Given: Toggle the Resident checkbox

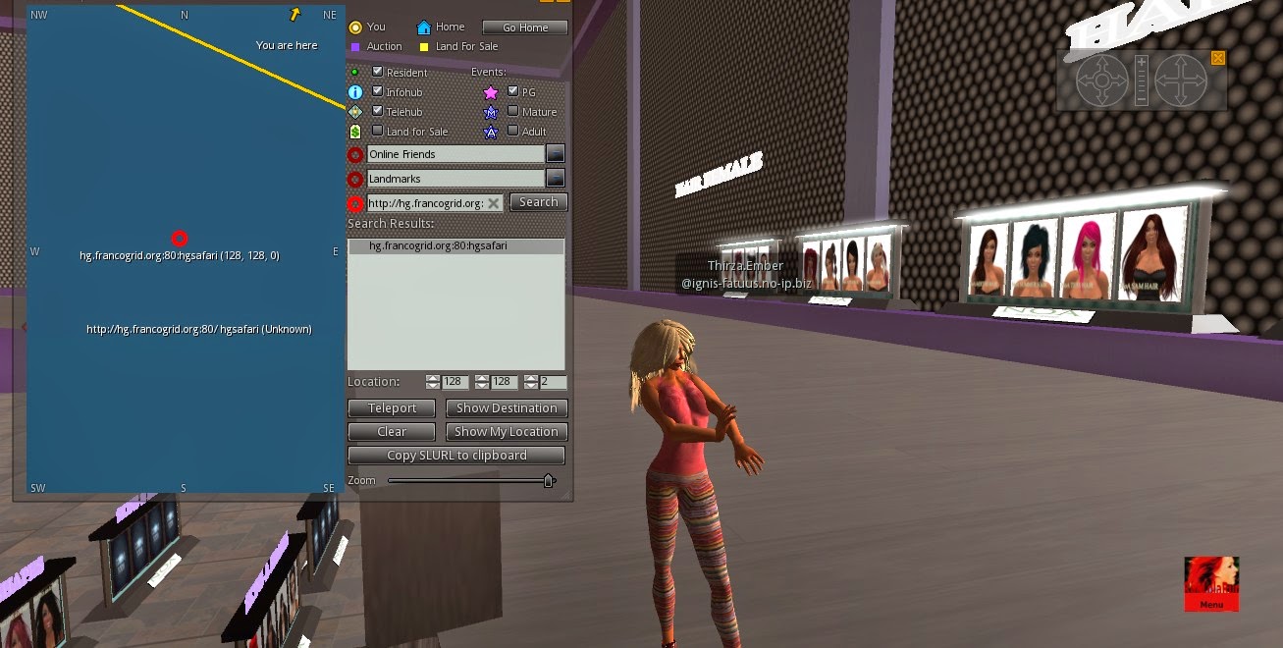Looking at the screenshot, I should tap(378, 72).
